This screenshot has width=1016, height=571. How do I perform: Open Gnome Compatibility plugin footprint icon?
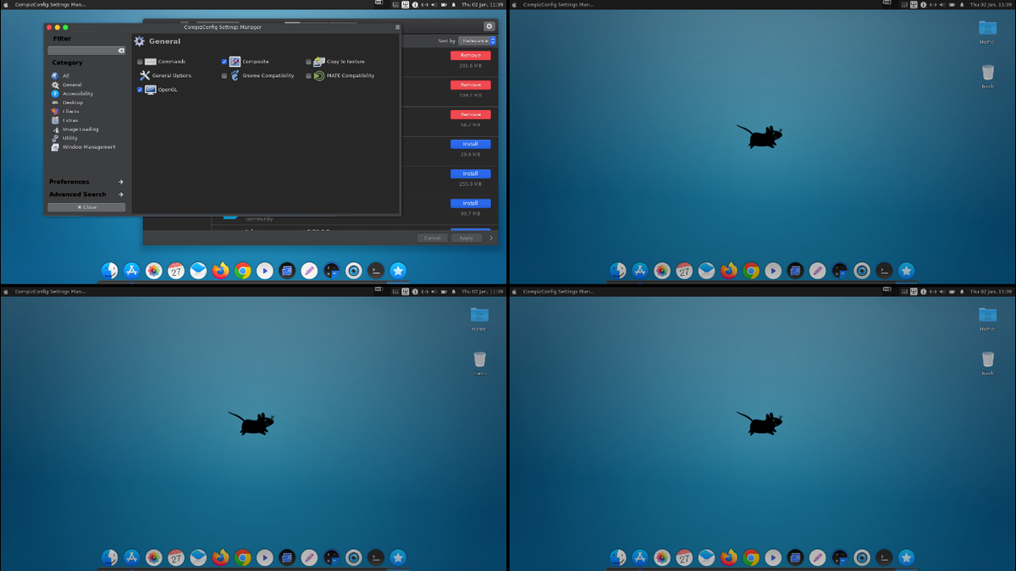(x=235, y=75)
